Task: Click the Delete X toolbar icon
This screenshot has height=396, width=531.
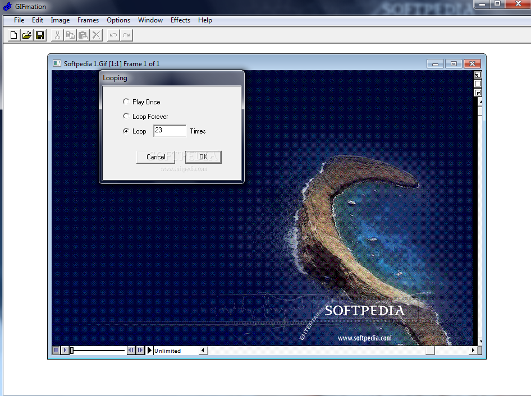Action: [x=96, y=35]
